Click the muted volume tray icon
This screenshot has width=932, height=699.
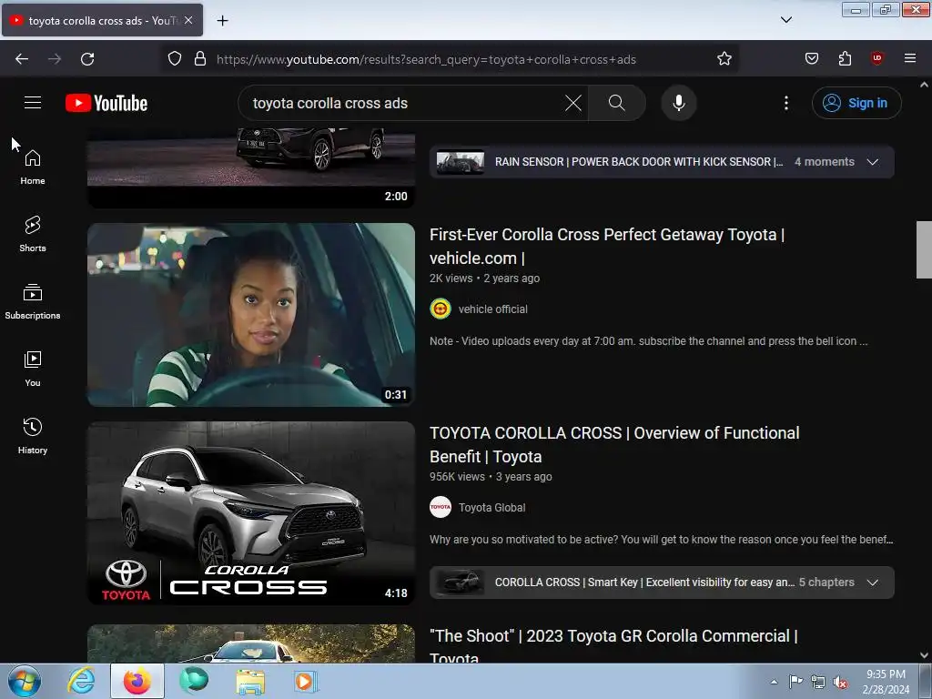pos(840,683)
